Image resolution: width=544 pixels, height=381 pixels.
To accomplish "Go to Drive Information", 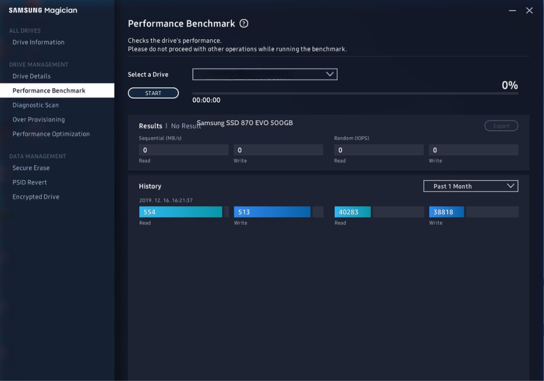I will 39,42.
